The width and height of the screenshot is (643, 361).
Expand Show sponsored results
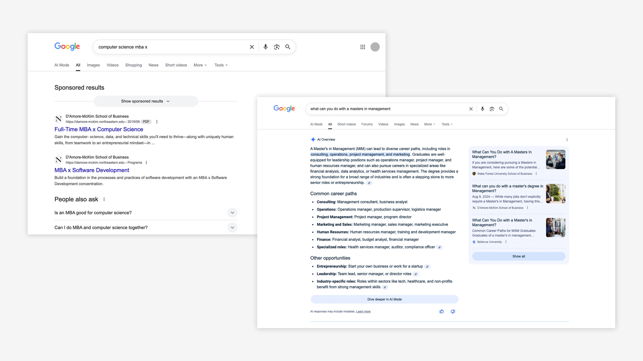point(146,101)
